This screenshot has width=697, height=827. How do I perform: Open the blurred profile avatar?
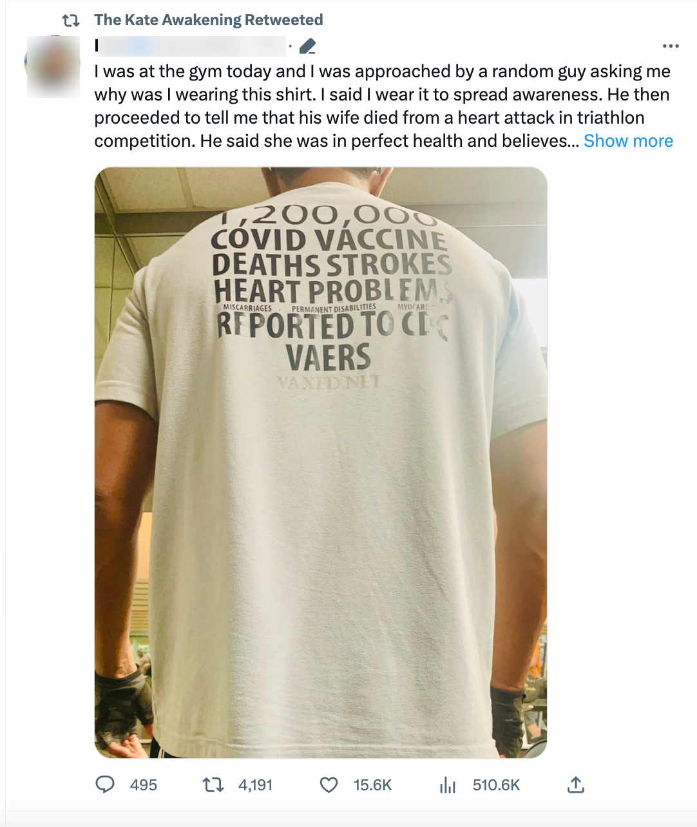click(x=53, y=66)
